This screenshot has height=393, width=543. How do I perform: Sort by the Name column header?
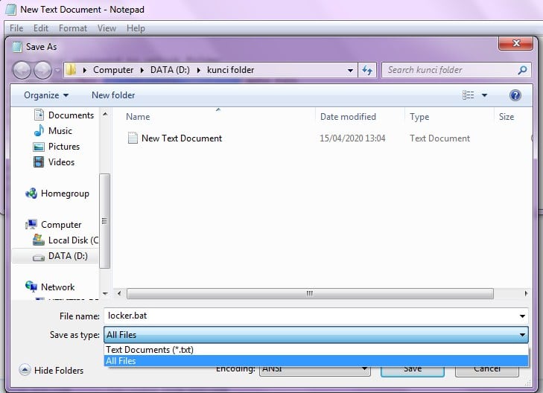click(x=138, y=117)
